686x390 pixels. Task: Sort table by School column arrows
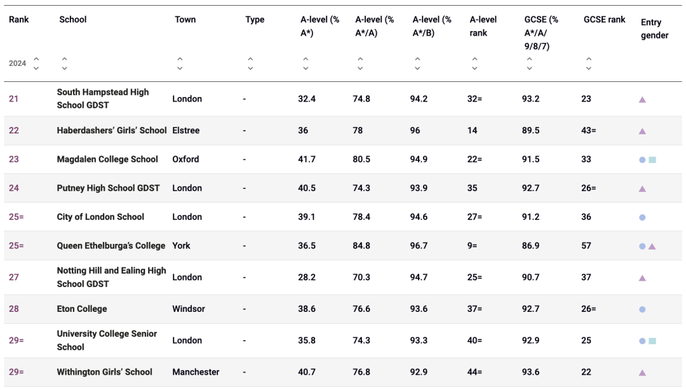click(x=64, y=64)
